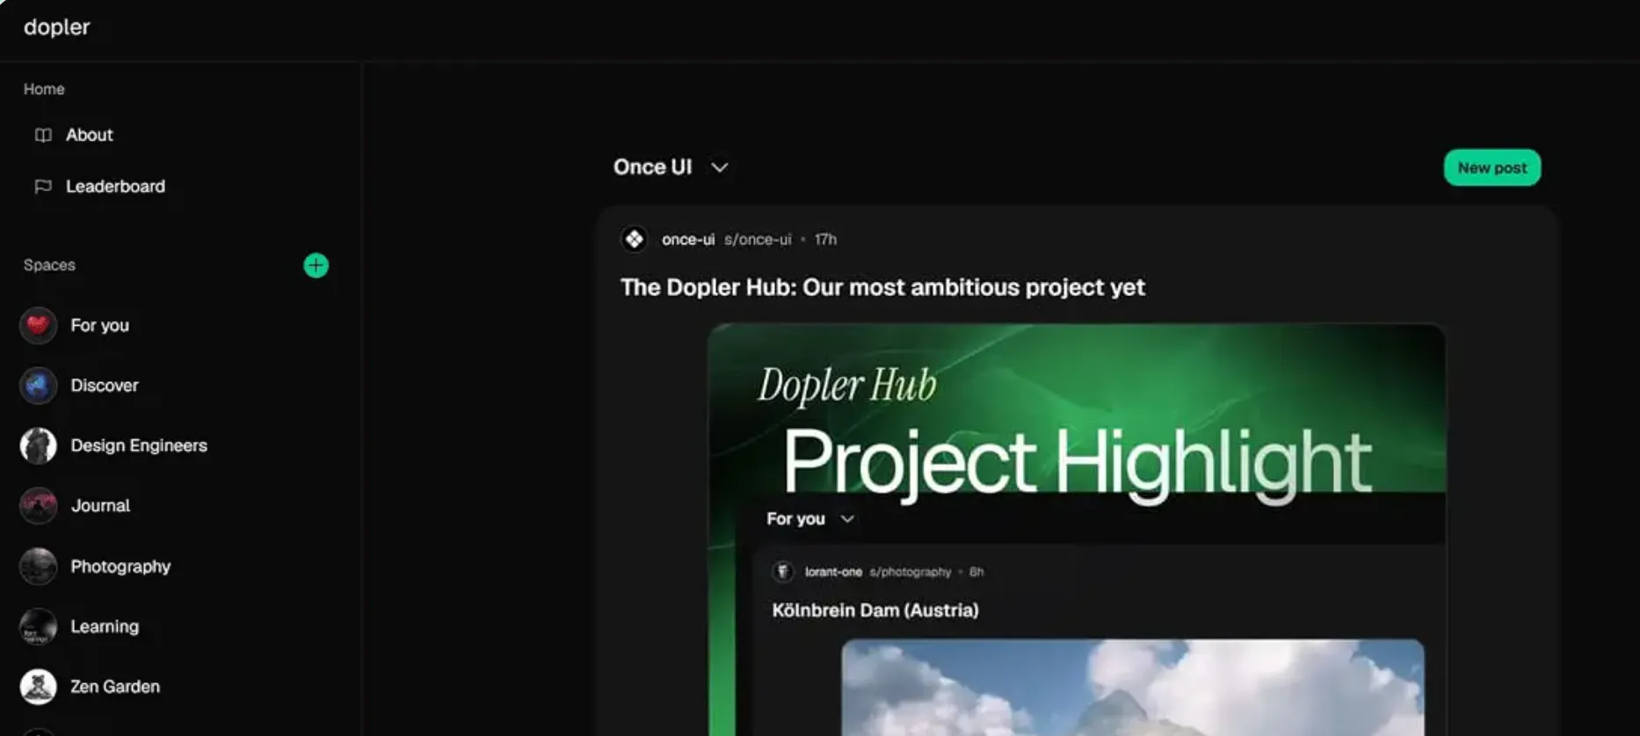Open the s/once-ui space link
Screen dimensions: 1640x736
[758, 239]
